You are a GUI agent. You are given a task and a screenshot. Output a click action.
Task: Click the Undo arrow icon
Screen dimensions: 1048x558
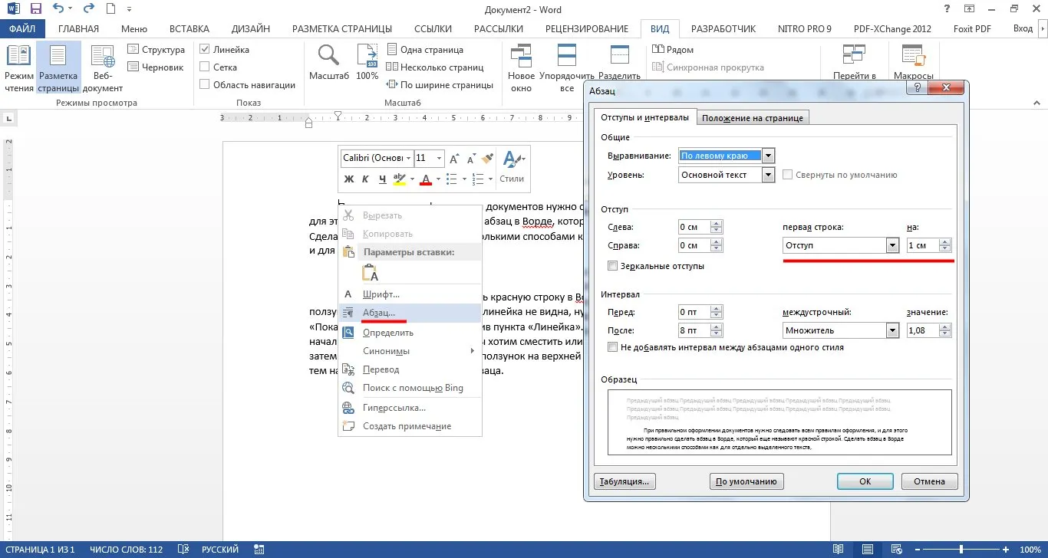[x=58, y=10]
